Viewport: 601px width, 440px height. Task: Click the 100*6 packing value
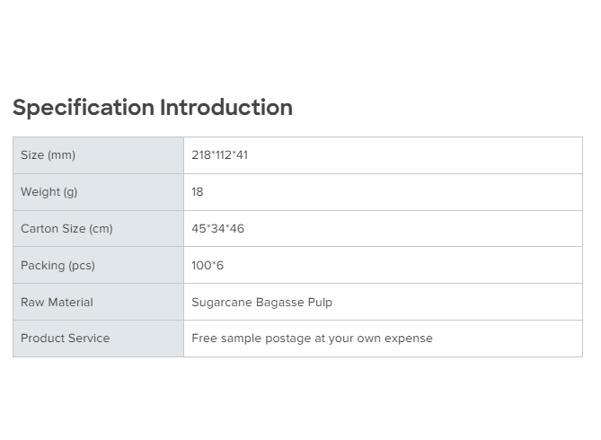206,266
